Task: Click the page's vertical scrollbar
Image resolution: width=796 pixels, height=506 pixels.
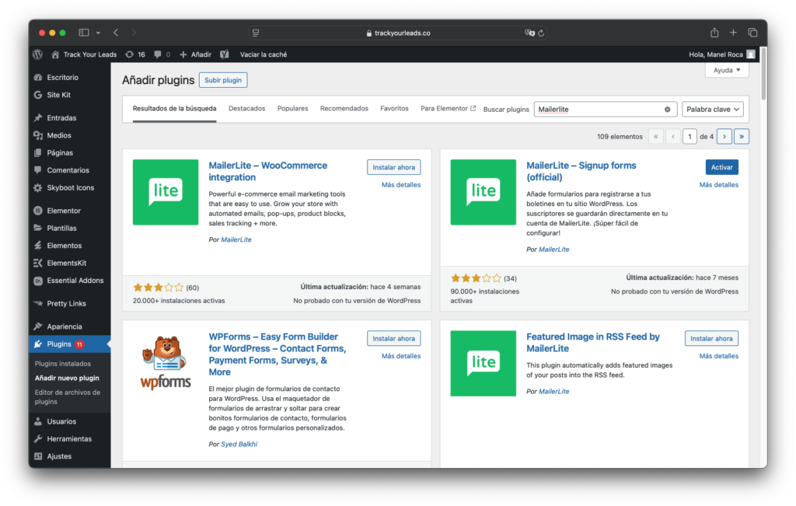Action: [x=763, y=74]
